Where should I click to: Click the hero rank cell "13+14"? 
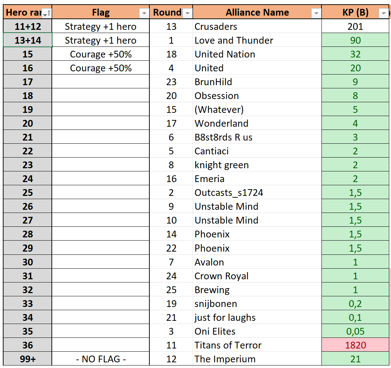(x=28, y=40)
